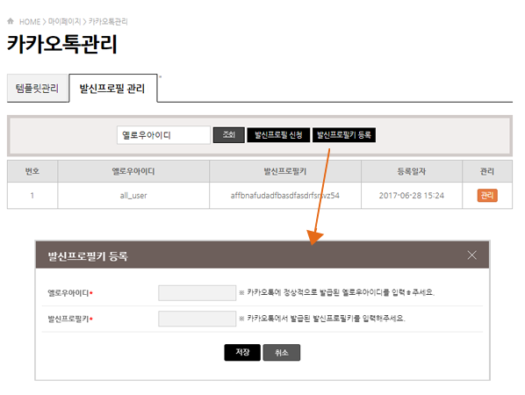Focus 발신프로필키 input in dialog

(198, 319)
